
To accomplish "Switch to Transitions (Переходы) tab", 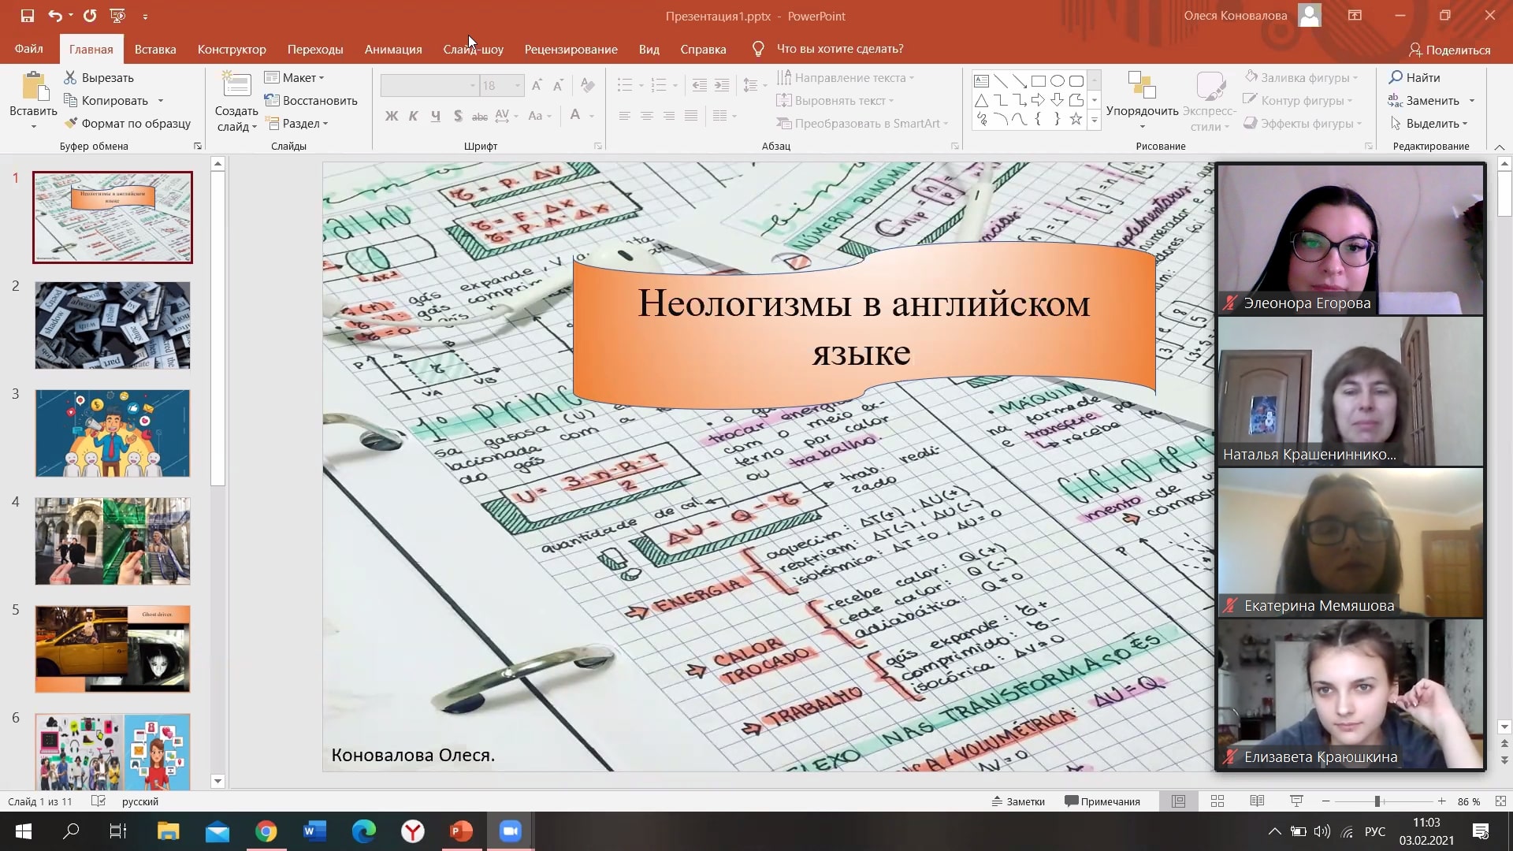I will pos(315,49).
